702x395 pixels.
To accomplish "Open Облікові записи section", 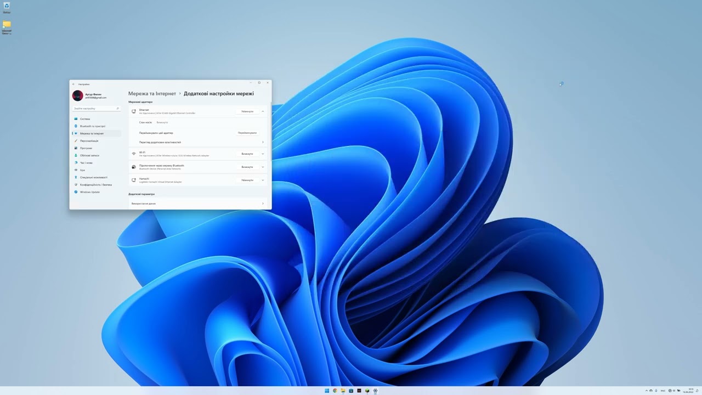I will pos(97,155).
